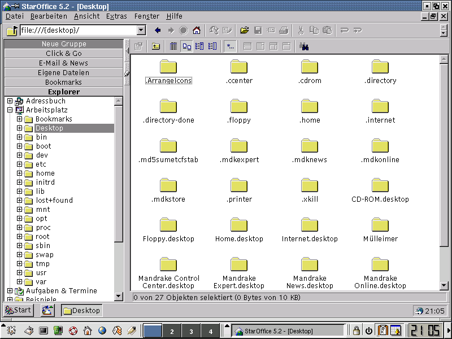Click the Open file folder icon

[x=245, y=31]
